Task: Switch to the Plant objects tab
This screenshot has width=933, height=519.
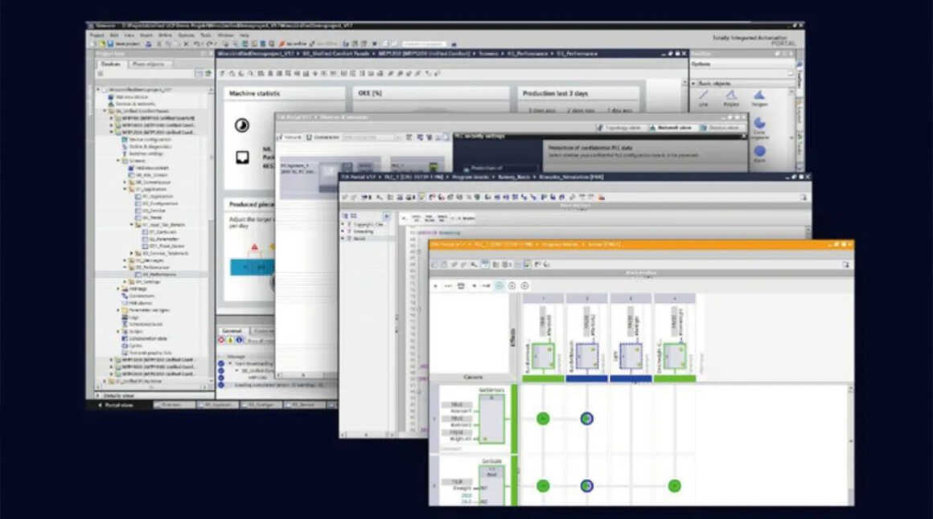Action: (148, 63)
